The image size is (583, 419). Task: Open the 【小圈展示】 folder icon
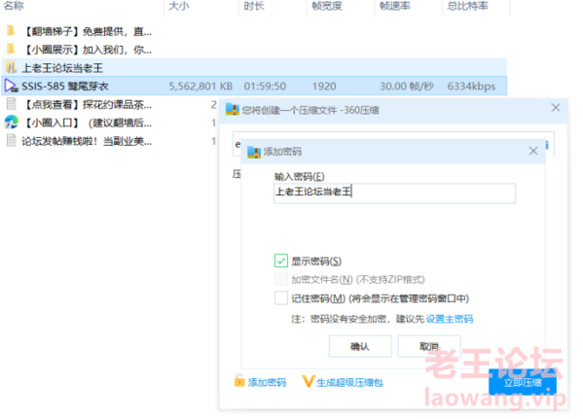pos(11,49)
